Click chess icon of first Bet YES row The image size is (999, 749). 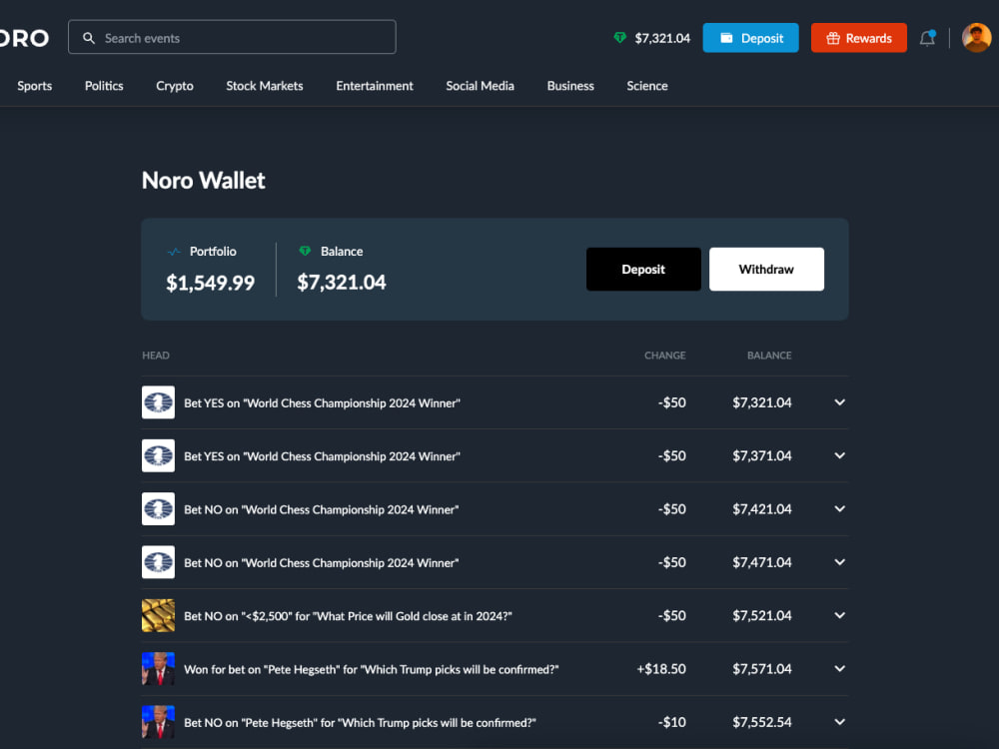[158, 402]
